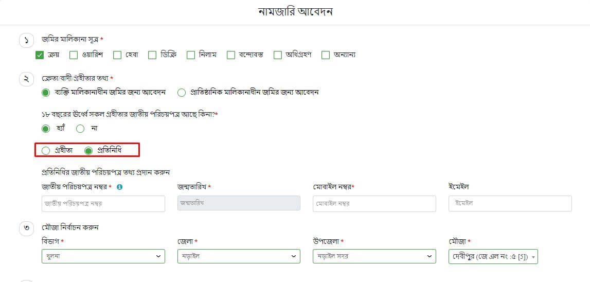Select the গ্রহীতা radio option
The image size is (590, 282).
click(x=46, y=151)
